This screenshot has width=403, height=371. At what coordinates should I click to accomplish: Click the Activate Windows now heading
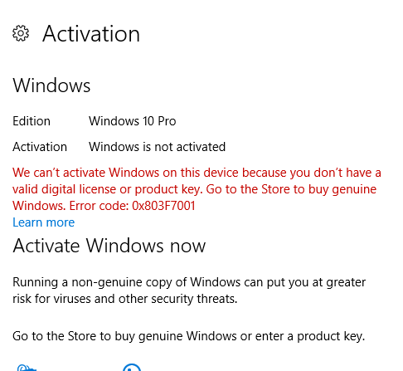[109, 246]
